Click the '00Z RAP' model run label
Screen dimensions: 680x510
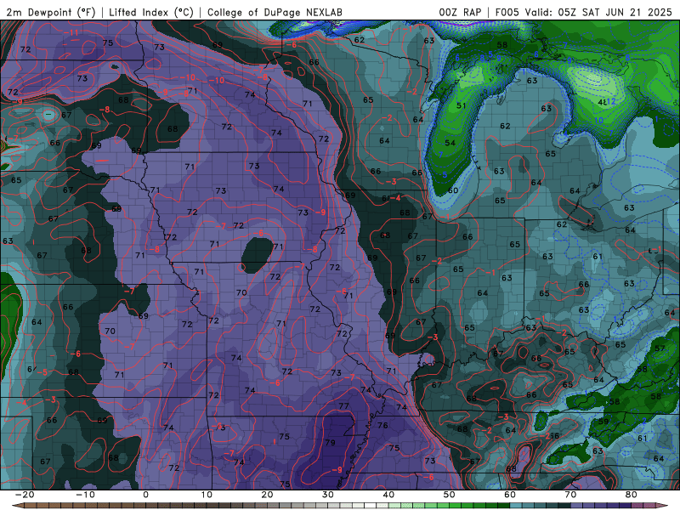click(x=460, y=12)
